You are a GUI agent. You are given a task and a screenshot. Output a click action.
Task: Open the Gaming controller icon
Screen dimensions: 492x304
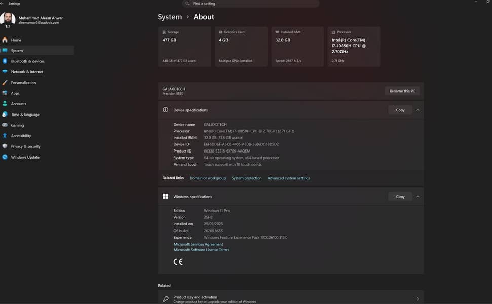tap(5, 125)
